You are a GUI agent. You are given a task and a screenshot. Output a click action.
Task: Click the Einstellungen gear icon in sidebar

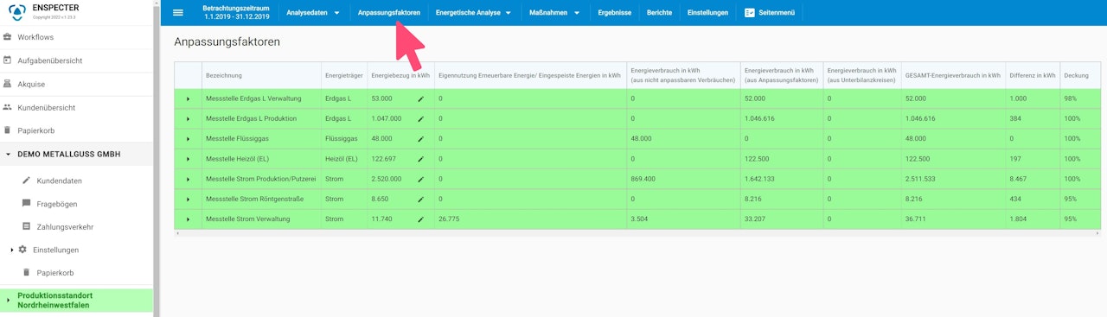(22, 250)
